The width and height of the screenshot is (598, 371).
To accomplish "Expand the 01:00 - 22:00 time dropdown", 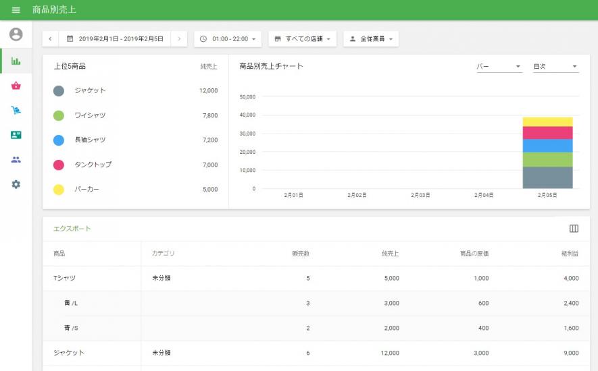I will (x=227, y=39).
